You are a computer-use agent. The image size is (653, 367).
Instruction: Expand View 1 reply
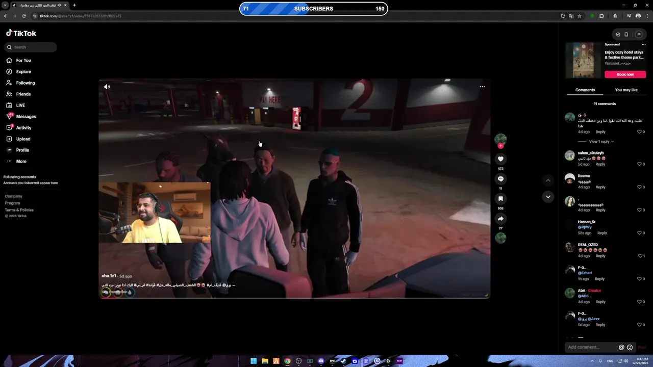601,142
